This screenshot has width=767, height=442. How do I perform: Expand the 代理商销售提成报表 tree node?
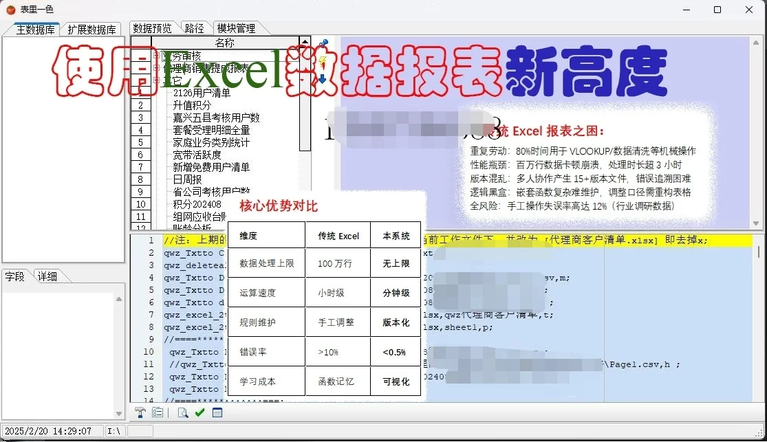point(157,67)
